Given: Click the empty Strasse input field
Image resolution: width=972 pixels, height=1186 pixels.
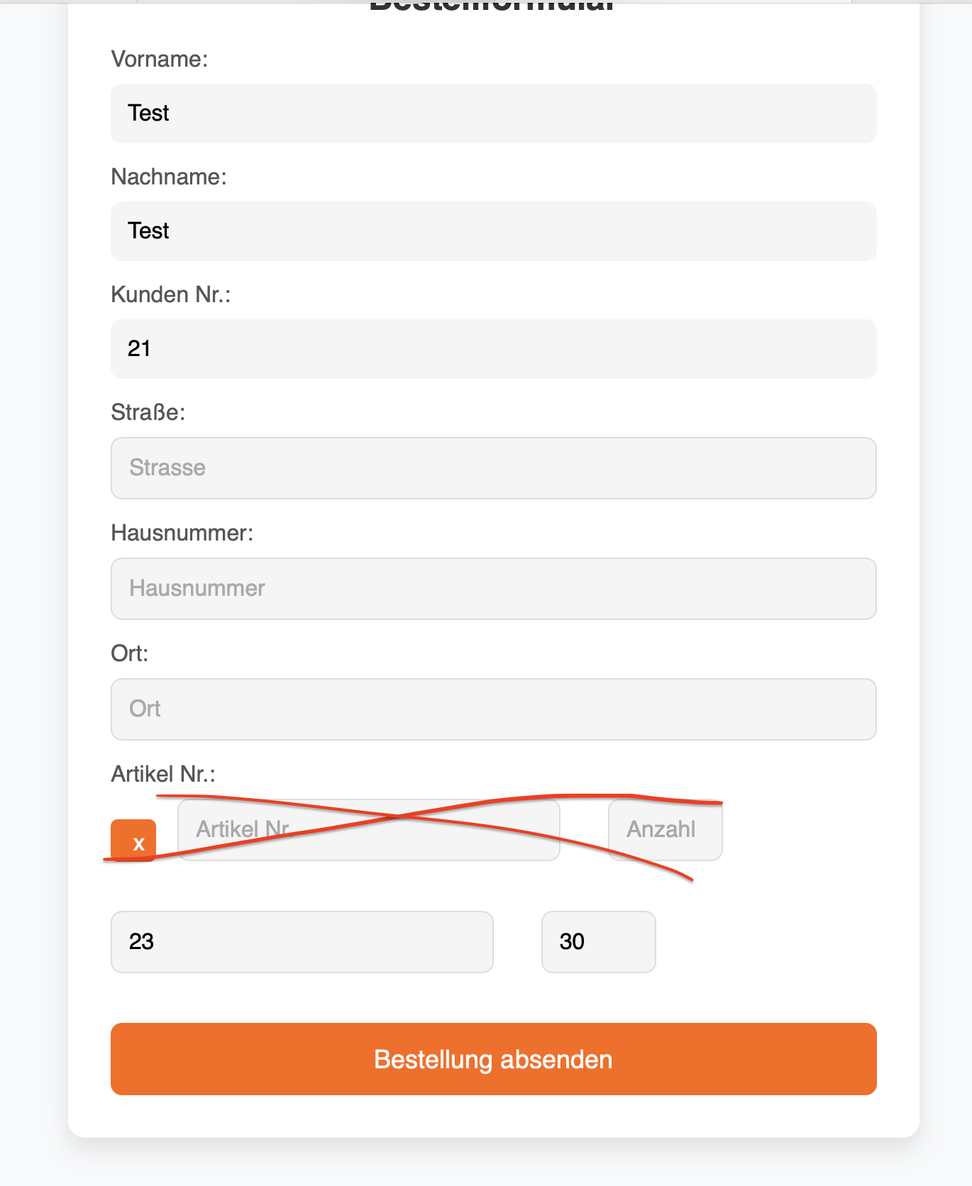Looking at the screenshot, I should click(x=493, y=468).
